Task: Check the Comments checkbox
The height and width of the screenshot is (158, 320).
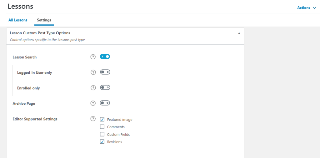Action: pyautogui.click(x=102, y=127)
